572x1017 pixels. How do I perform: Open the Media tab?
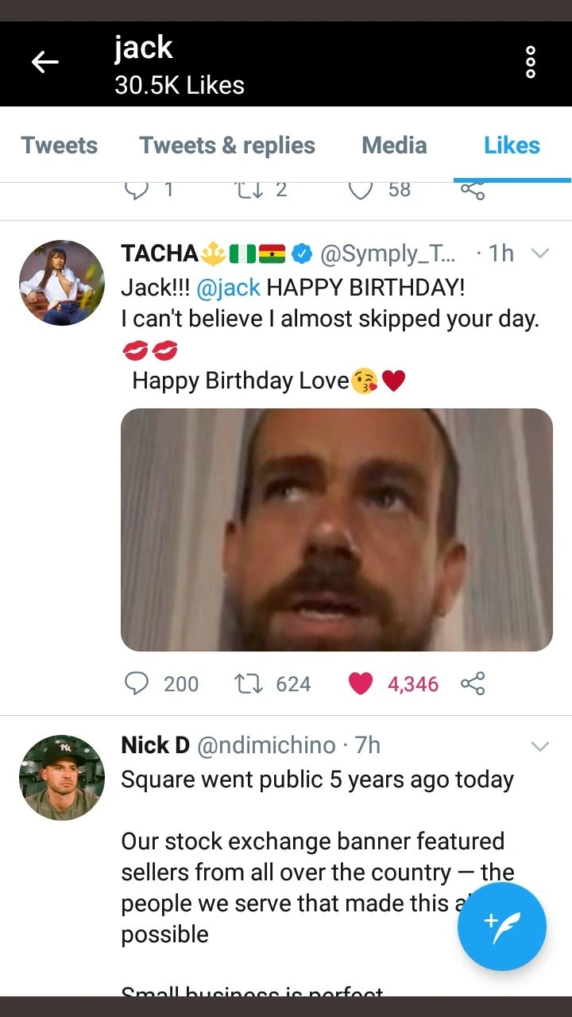click(394, 145)
